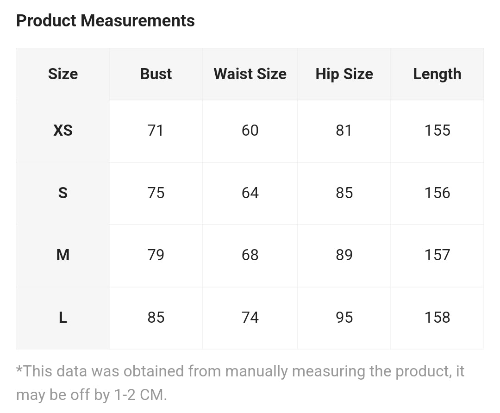Select the XS size row label
This screenshot has height=413, width=500.
(x=63, y=131)
